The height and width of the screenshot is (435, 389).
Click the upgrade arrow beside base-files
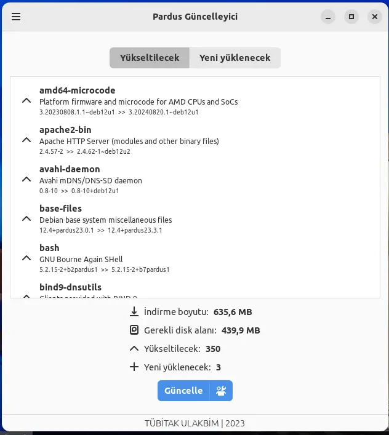pos(26,219)
